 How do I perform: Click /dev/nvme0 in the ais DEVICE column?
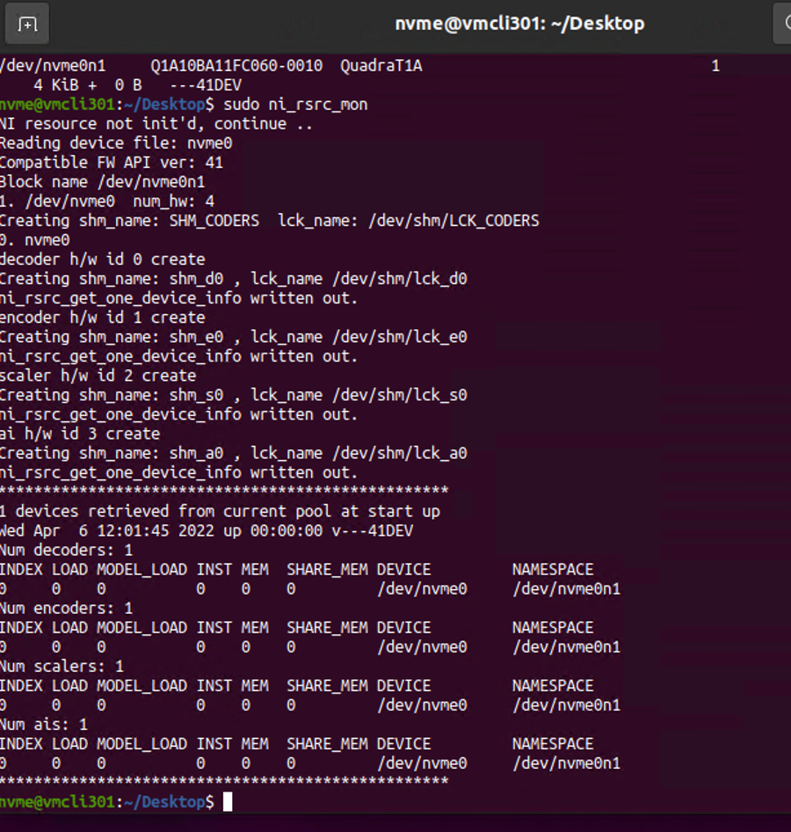tap(422, 763)
